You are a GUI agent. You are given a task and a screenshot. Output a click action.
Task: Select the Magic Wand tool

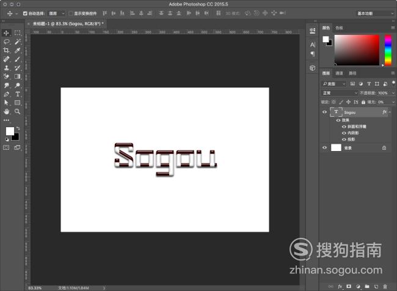click(17, 42)
